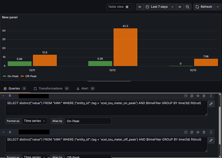222x158 pixels.
Task: Shift time range backward with double-left arrows
Action: tap(140, 7)
